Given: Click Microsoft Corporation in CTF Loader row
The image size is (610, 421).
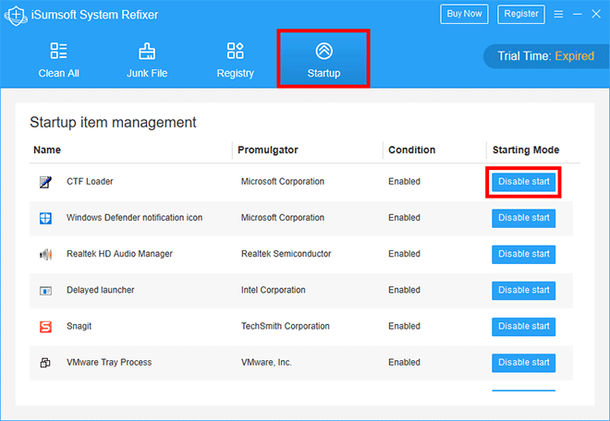Looking at the screenshot, I should point(283,182).
